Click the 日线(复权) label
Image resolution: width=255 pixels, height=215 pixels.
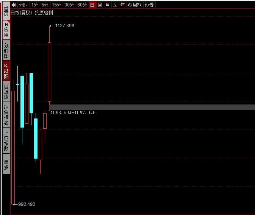pos(21,12)
